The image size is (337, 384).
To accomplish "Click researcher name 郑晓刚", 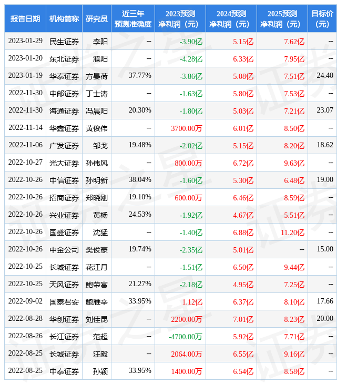I will click(97, 198).
